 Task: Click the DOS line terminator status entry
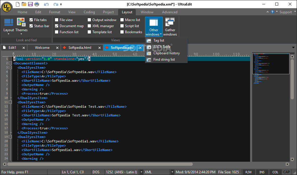96,172
